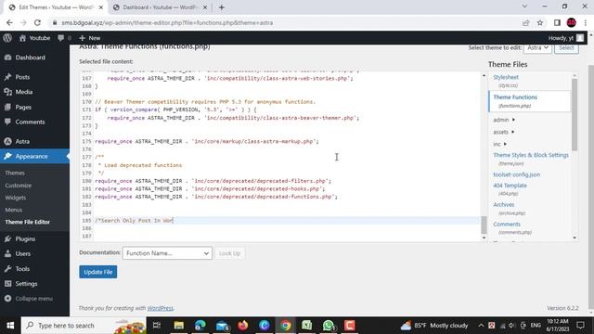Open the Plugins menu
Viewport: 594px width, 334px height.
pos(25,239)
